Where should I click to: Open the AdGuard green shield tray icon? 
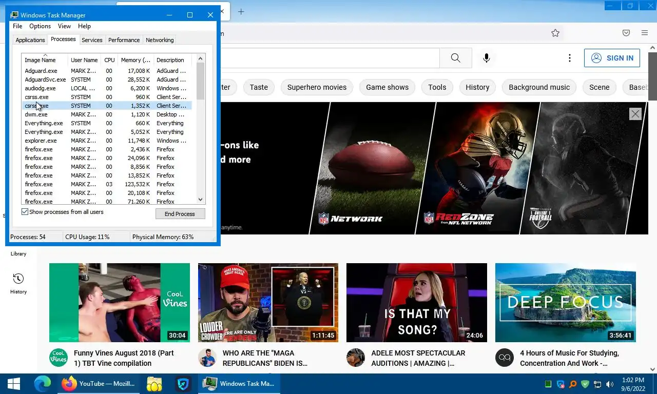(x=585, y=384)
